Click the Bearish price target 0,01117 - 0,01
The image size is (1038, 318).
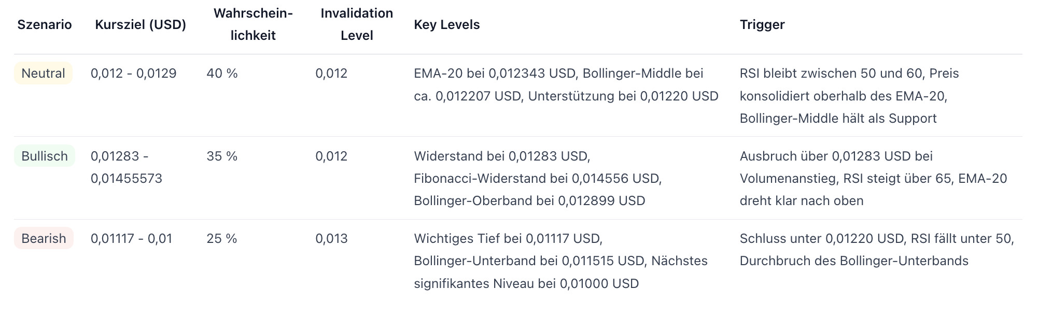click(131, 238)
